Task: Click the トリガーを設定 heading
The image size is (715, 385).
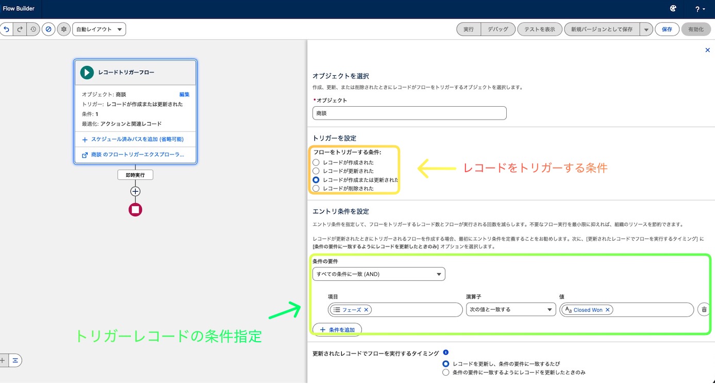Action: (x=335, y=138)
